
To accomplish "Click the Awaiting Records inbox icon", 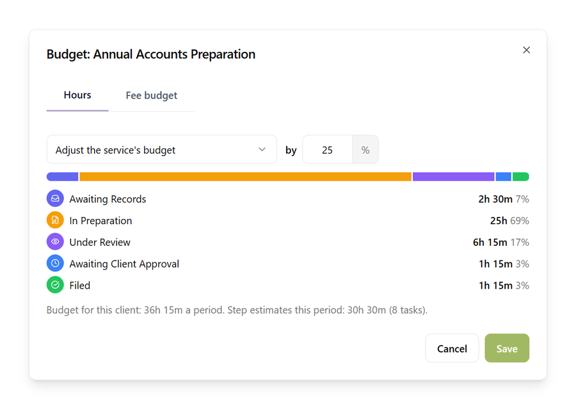I will [x=55, y=198].
